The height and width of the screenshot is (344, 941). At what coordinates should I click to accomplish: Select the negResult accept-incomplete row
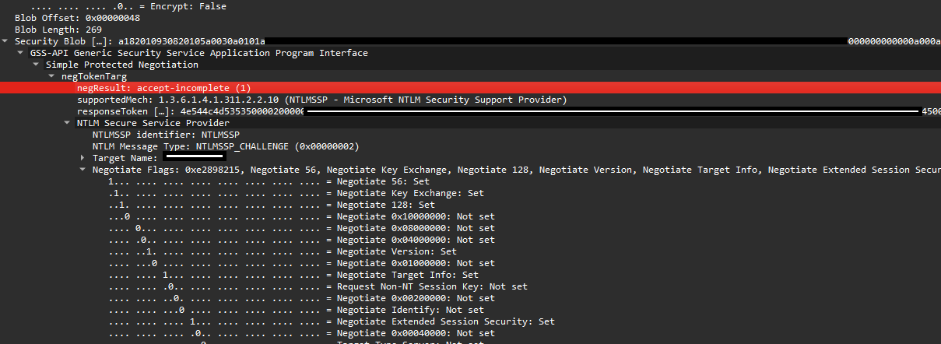tap(470, 88)
